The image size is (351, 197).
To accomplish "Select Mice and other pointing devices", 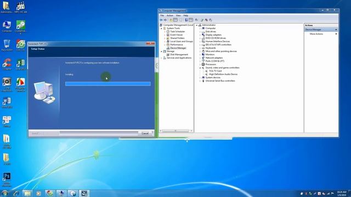I will (x=221, y=51).
